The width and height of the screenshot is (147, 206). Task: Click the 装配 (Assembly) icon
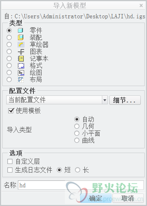coord(21,37)
